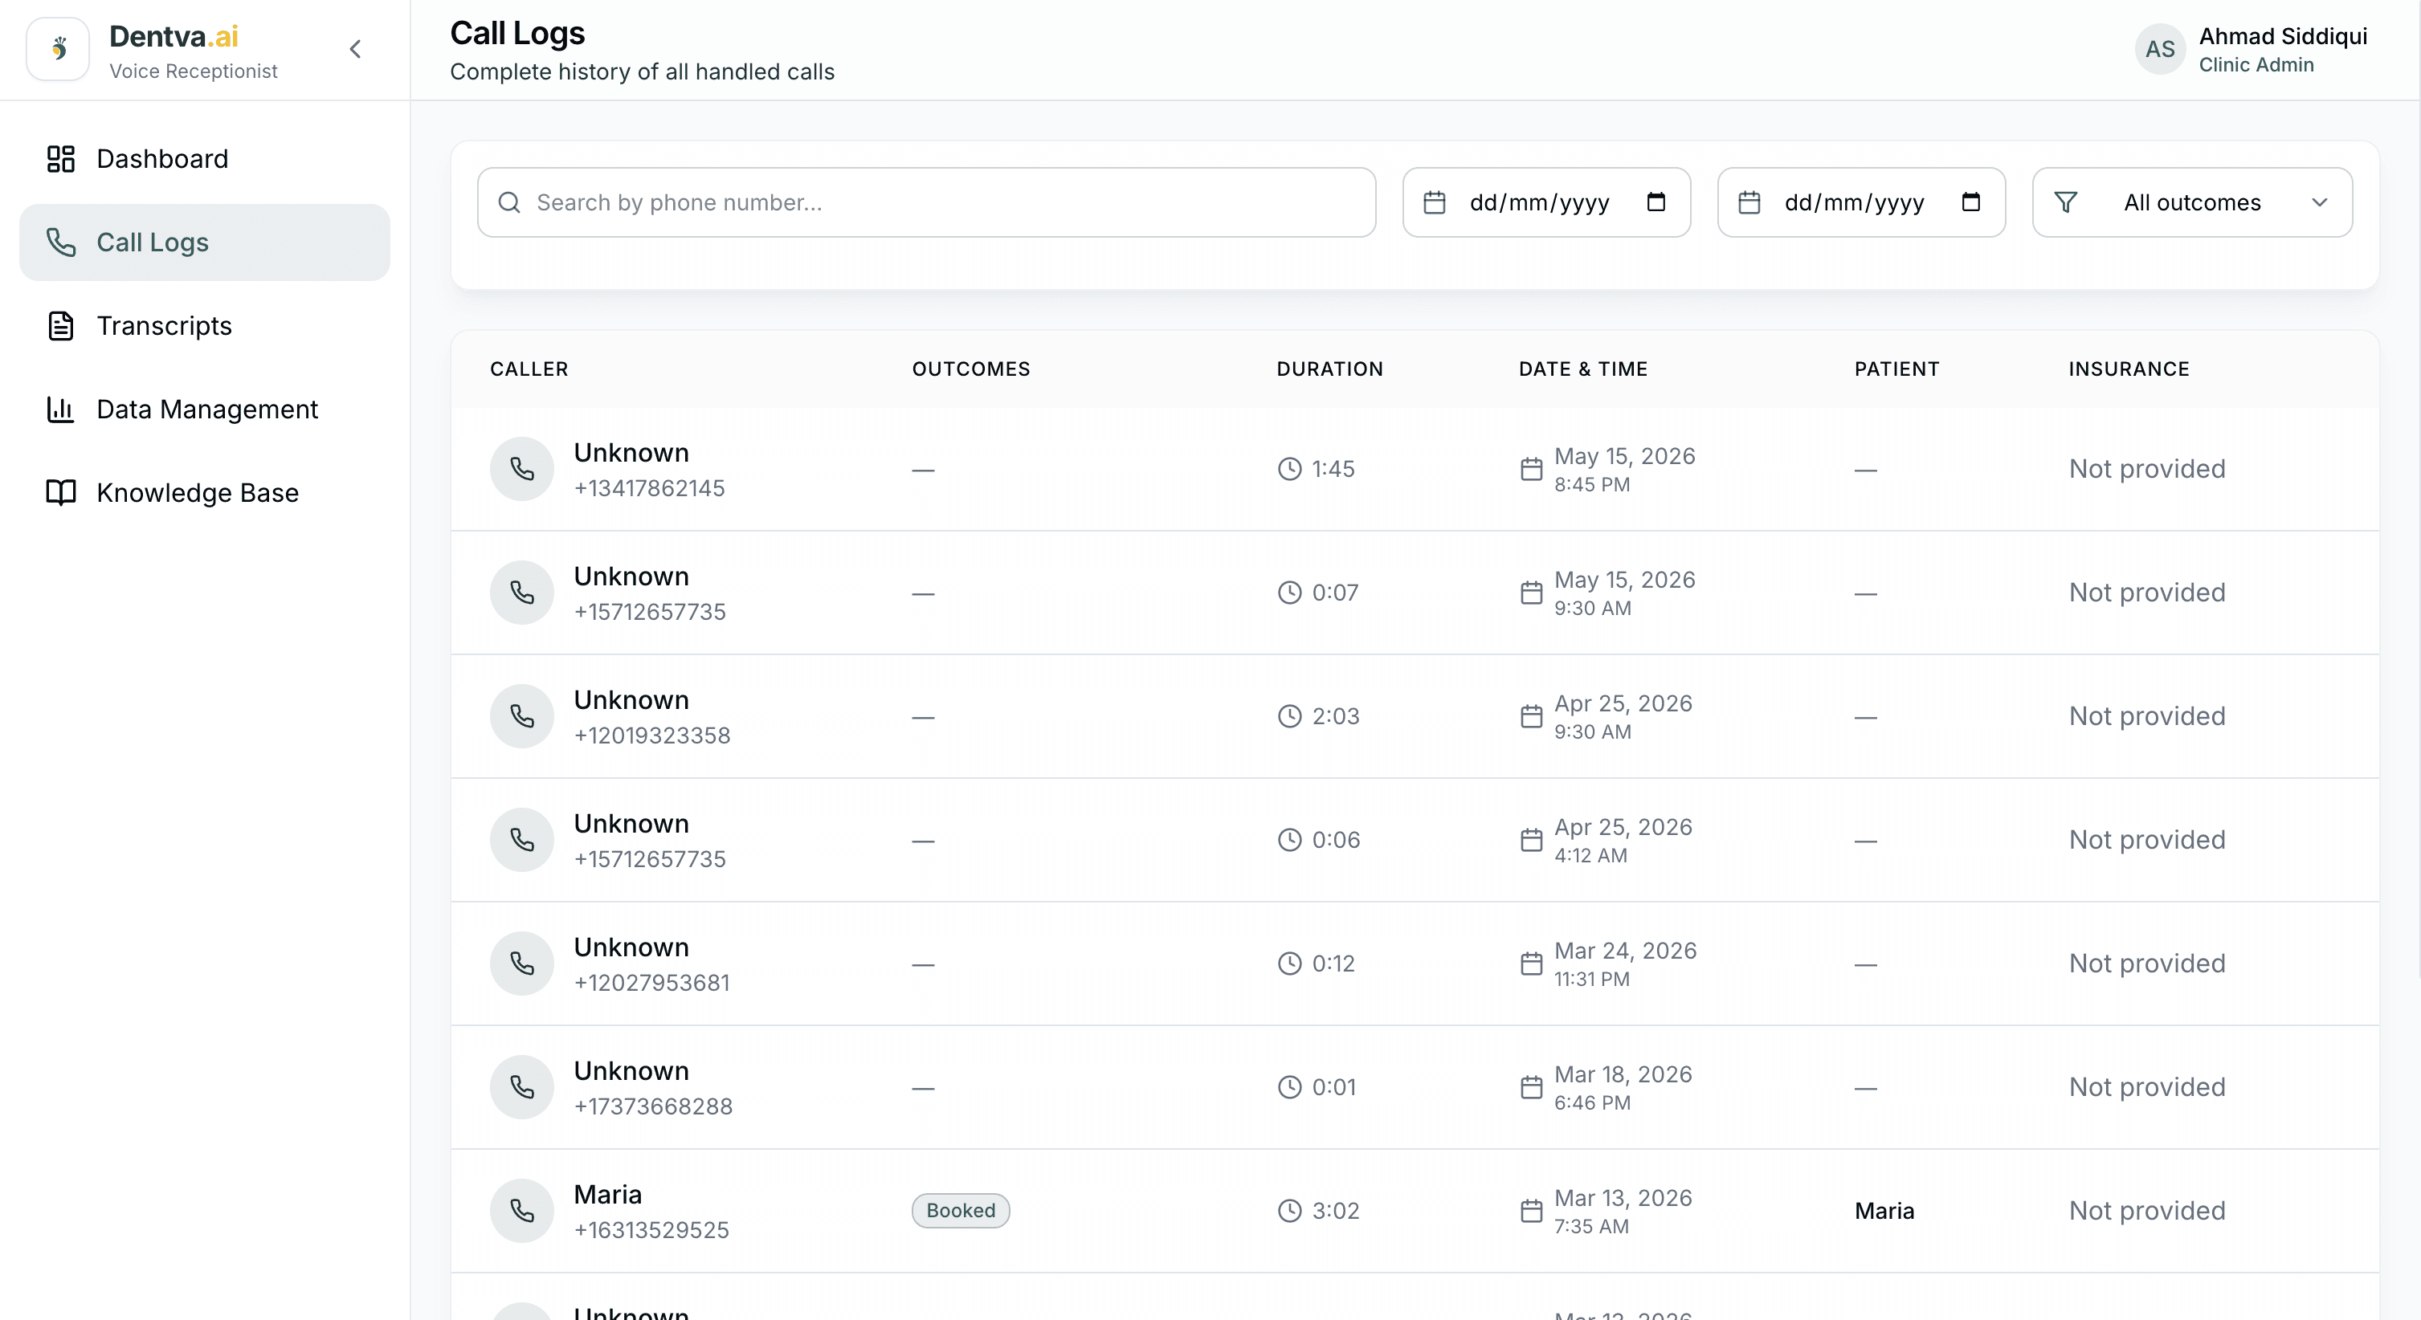
Task: Click phone icon for caller +12027953681
Action: point(521,964)
